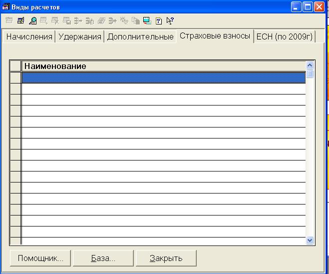
Task: Select the highlighted first row in the table
Action: (163, 77)
